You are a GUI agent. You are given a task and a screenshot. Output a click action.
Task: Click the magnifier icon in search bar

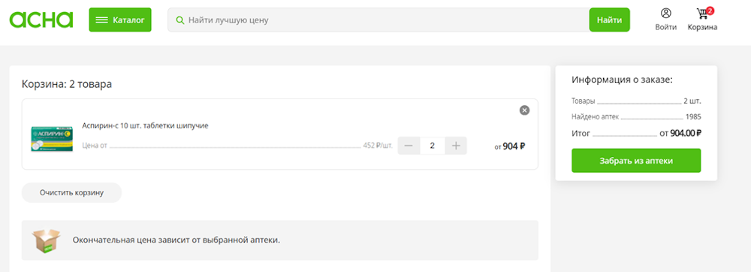180,20
